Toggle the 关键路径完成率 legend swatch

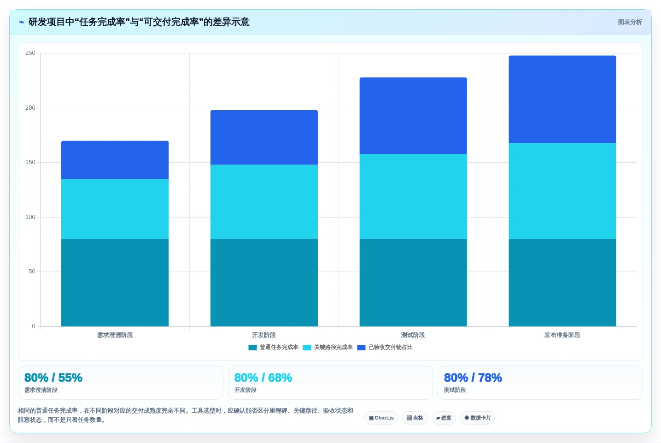pyautogui.click(x=307, y=348)
